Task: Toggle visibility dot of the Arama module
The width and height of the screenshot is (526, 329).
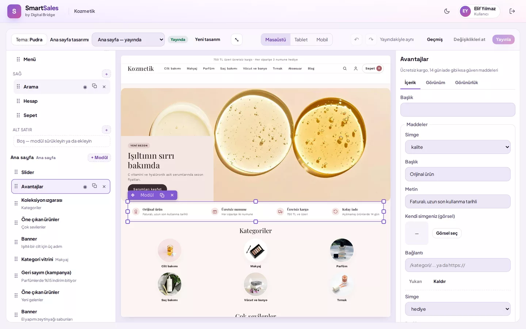Action: point(85,87)
